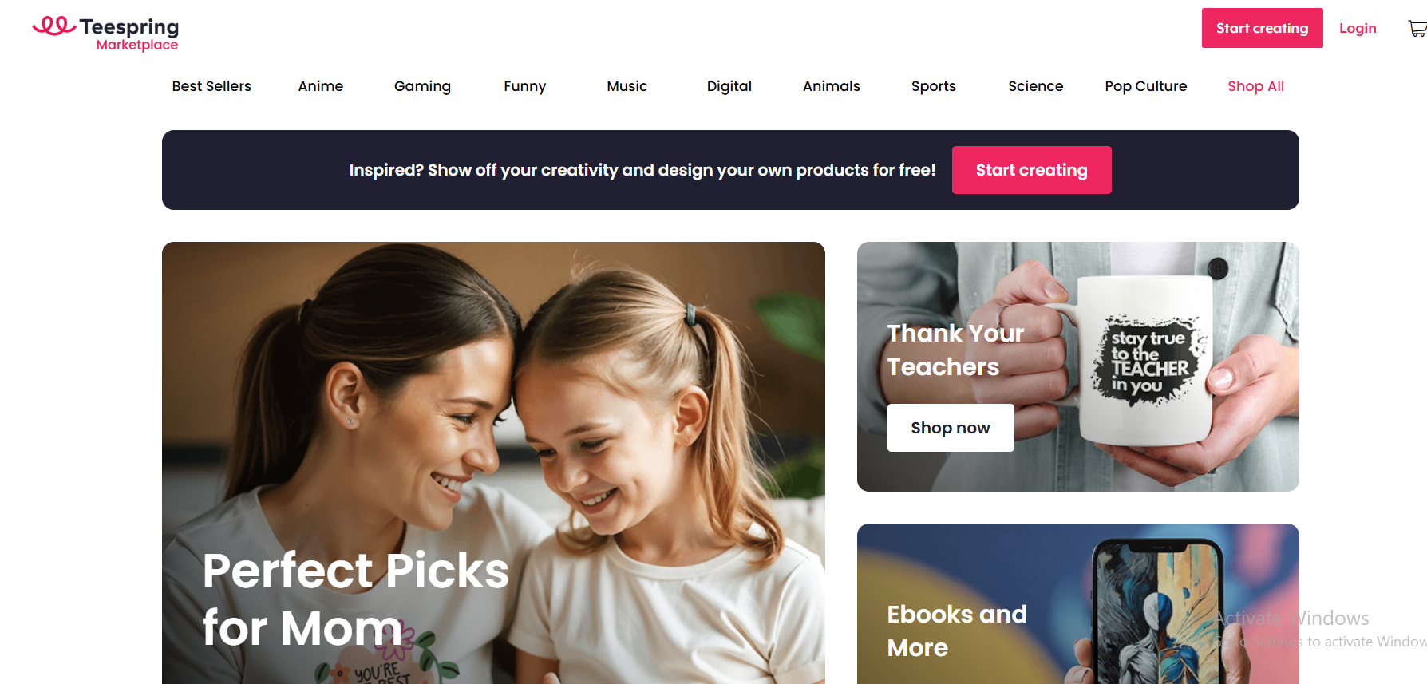Open the Animals category

[x=832, y=86]
